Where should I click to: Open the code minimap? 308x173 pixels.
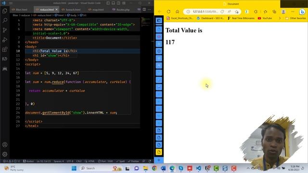tap(145, 22)
